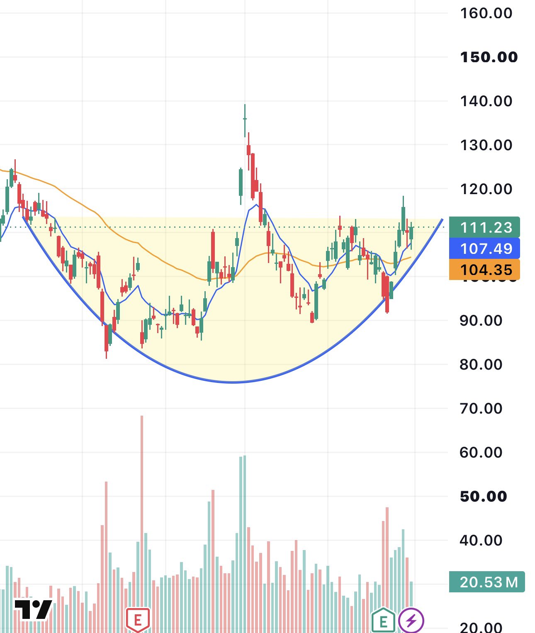Viewport: 535px width, 633px height.
Task: Click the 50.00 price axis label
Action: (484, 496)
